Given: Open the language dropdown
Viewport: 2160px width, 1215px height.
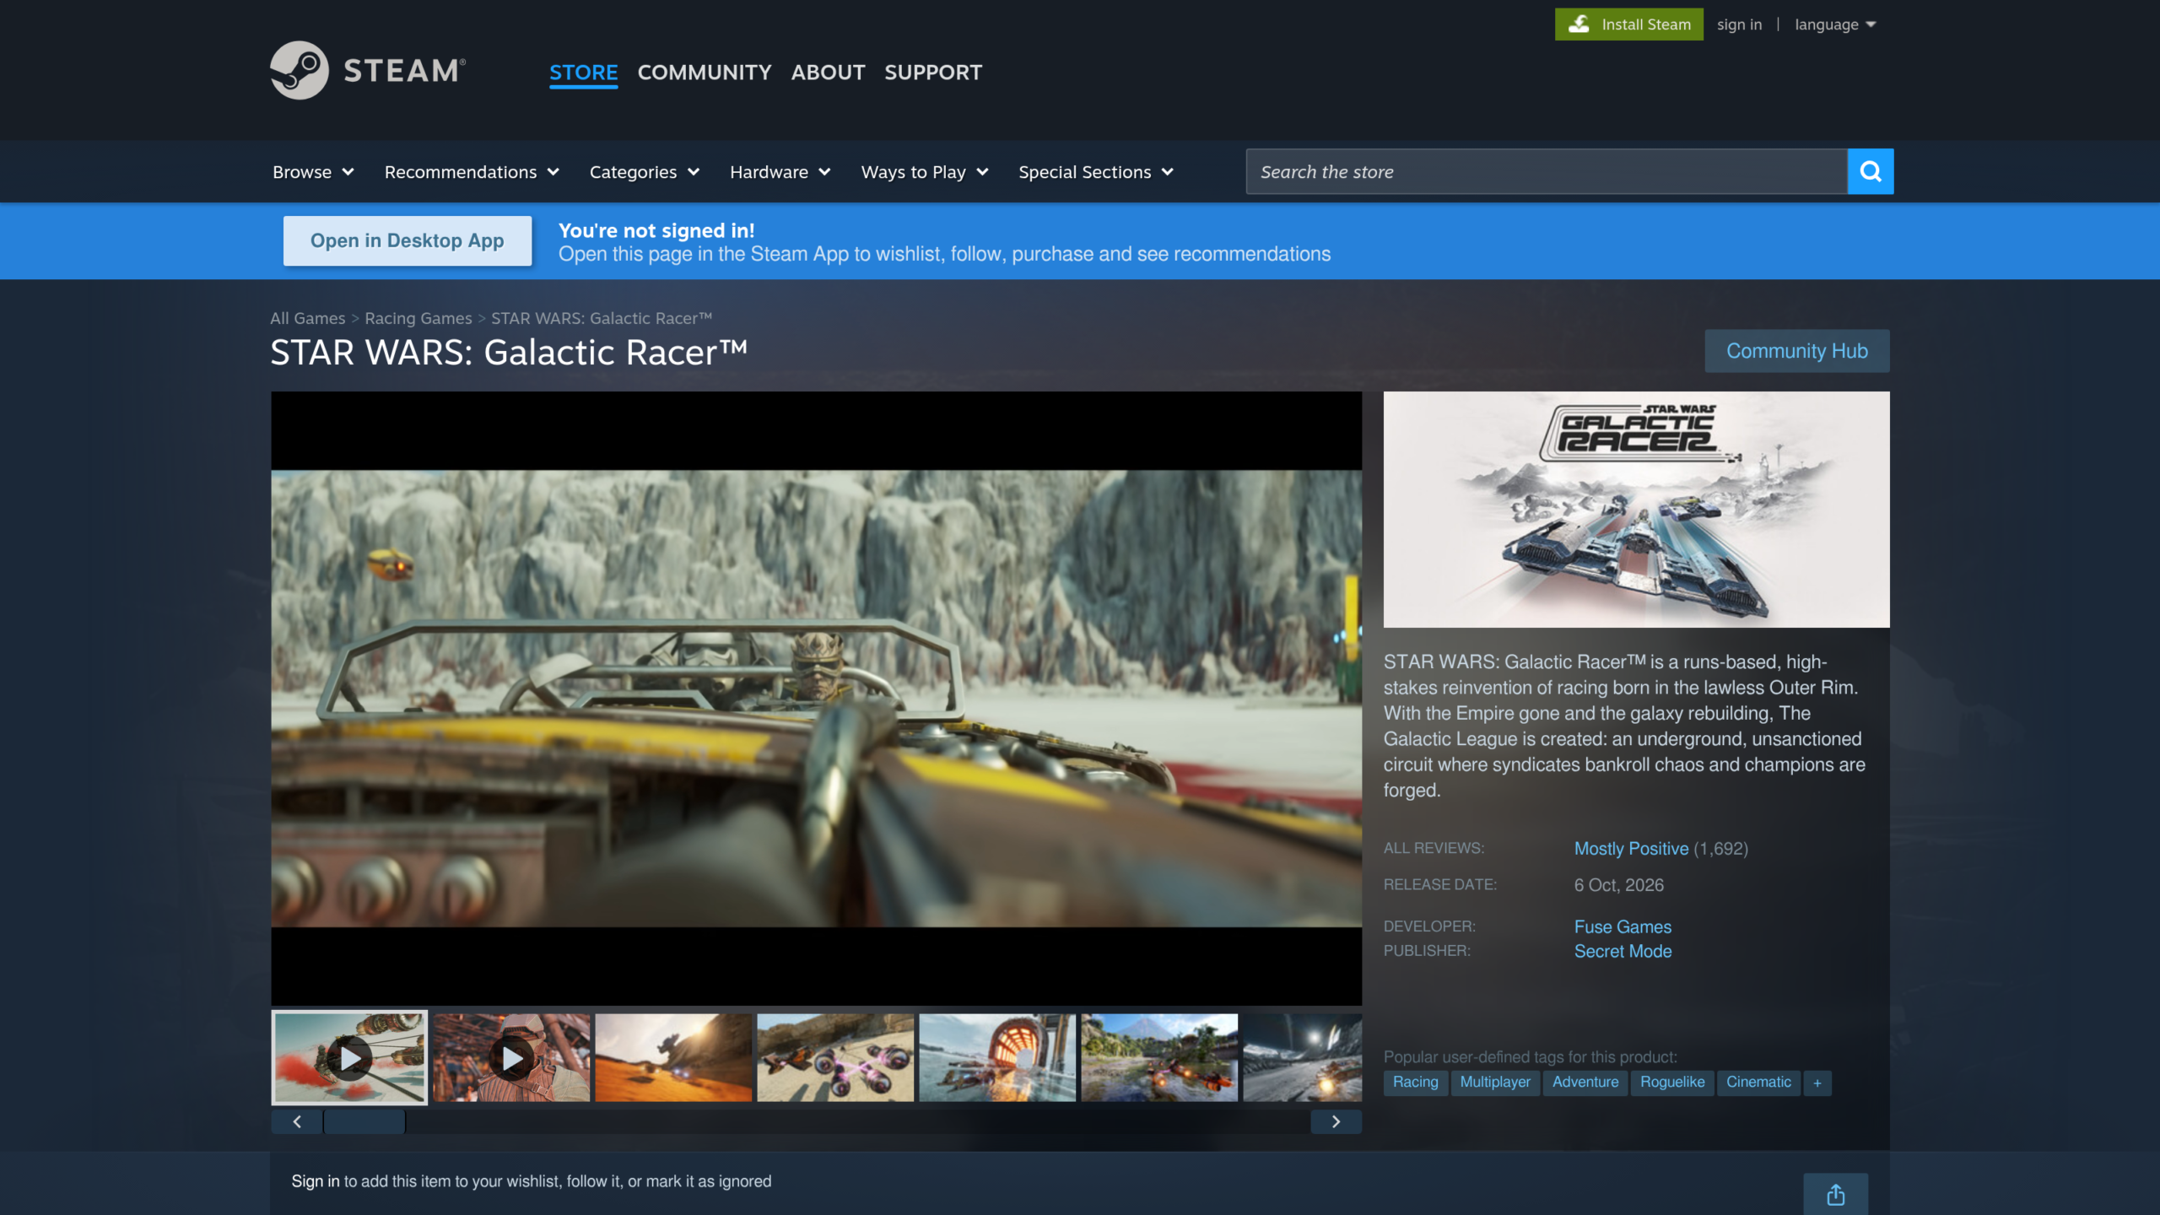Looking at the screenshot, I should click(x=1835, y=24).
